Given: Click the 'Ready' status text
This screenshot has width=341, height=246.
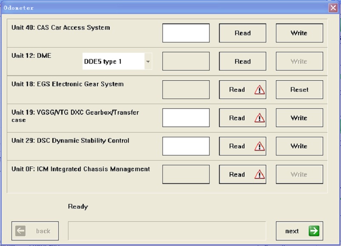Looking at the screenshot, I should (x=78, y=206).
